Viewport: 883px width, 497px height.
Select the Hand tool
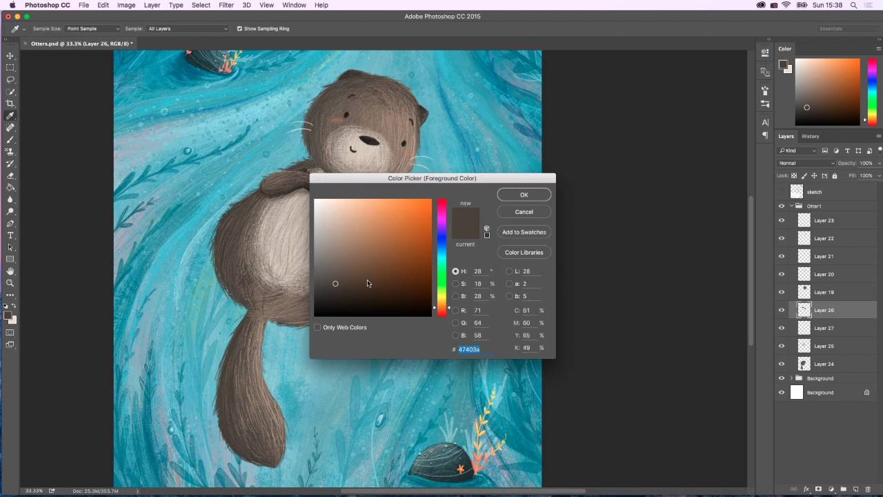[x=10, y=271]
